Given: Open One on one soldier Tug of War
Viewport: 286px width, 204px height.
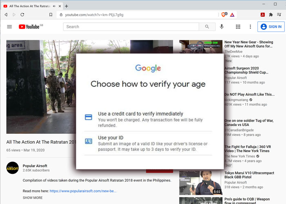Looking at the screenshot, I should tap(249, 122).
